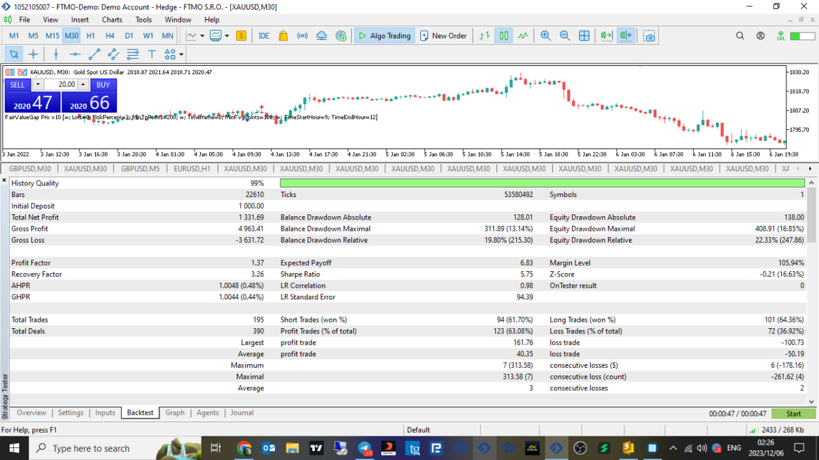Toggle Algo Trading on or off
The height and width of the screenshot is (460, 819).
pos(384,36)
